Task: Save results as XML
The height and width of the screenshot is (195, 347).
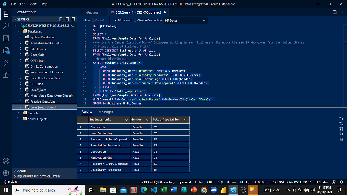Action: 341,134
